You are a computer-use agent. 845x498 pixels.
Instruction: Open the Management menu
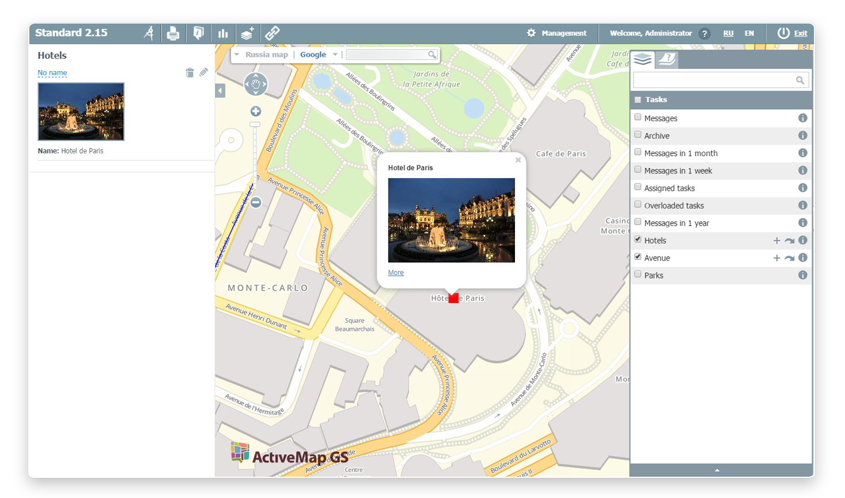click(x=557, y=33)
